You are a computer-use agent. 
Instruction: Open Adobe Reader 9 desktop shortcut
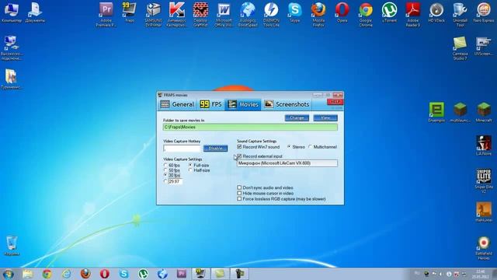pos(413,14)
